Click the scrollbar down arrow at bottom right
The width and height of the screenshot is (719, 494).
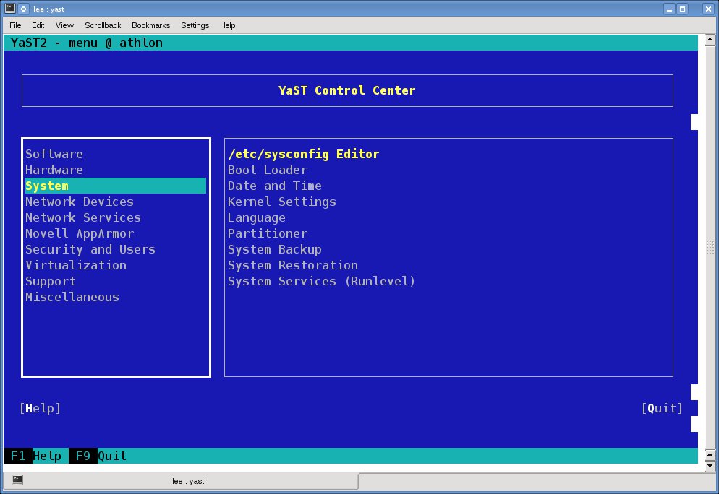click(x=710, y=466)
